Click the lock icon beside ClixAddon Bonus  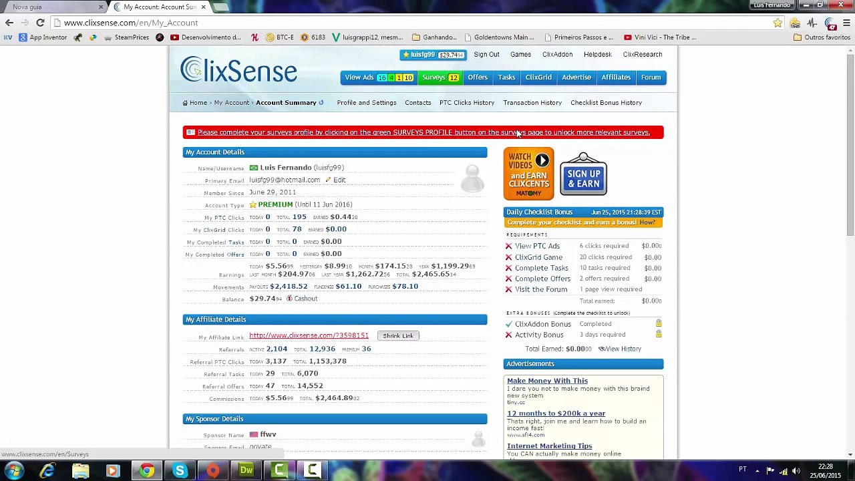659,324
